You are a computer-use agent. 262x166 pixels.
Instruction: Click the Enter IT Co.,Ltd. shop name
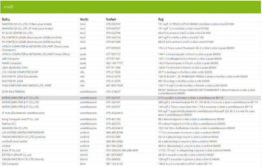11,150
